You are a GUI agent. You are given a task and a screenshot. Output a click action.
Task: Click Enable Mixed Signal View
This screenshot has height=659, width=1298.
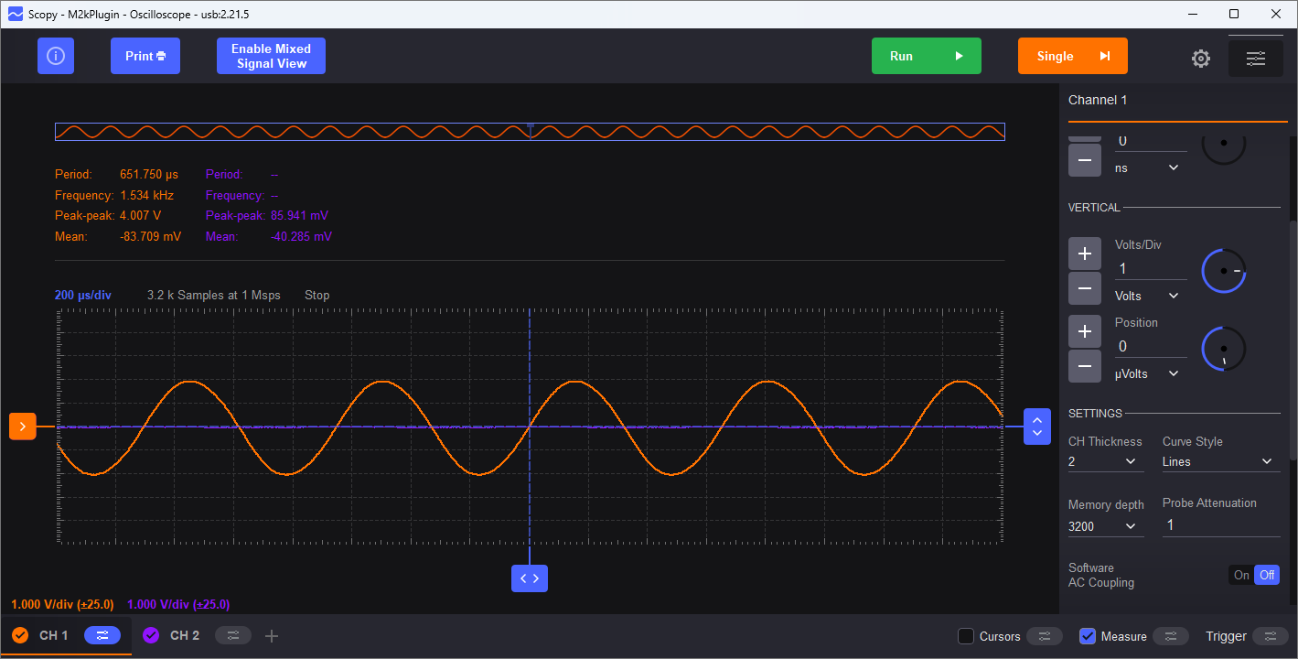[271, 56]
